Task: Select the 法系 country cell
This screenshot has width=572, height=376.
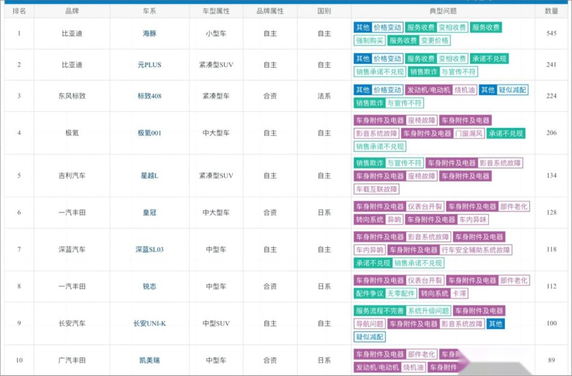Action: (324, 97)
